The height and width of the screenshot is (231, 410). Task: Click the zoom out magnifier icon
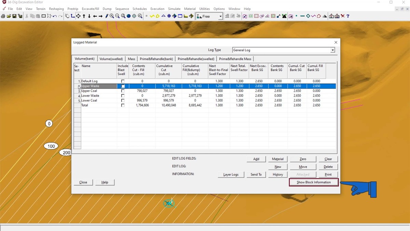tap(118, 16)
